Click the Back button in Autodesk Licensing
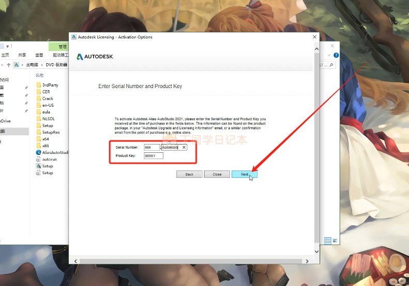 (189, 174)
